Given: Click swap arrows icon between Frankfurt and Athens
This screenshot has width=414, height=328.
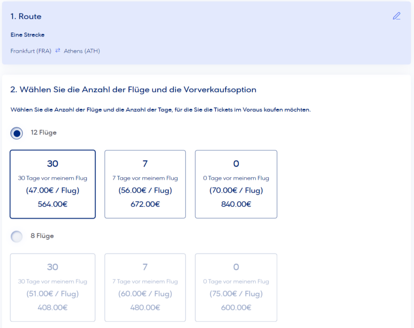Looking at the screenshot, I should tap(58, 51).
